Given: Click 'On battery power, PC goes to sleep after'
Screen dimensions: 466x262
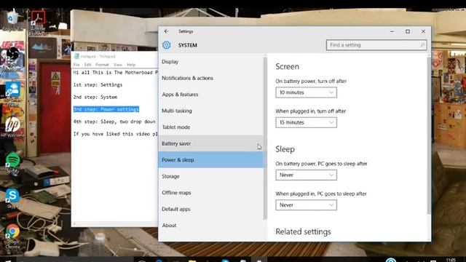Looking at the screenshot, I should pyautogui.click(x=321, y=164).
